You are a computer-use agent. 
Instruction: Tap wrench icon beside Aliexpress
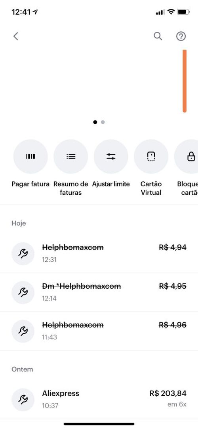click(x=23, y=400)
